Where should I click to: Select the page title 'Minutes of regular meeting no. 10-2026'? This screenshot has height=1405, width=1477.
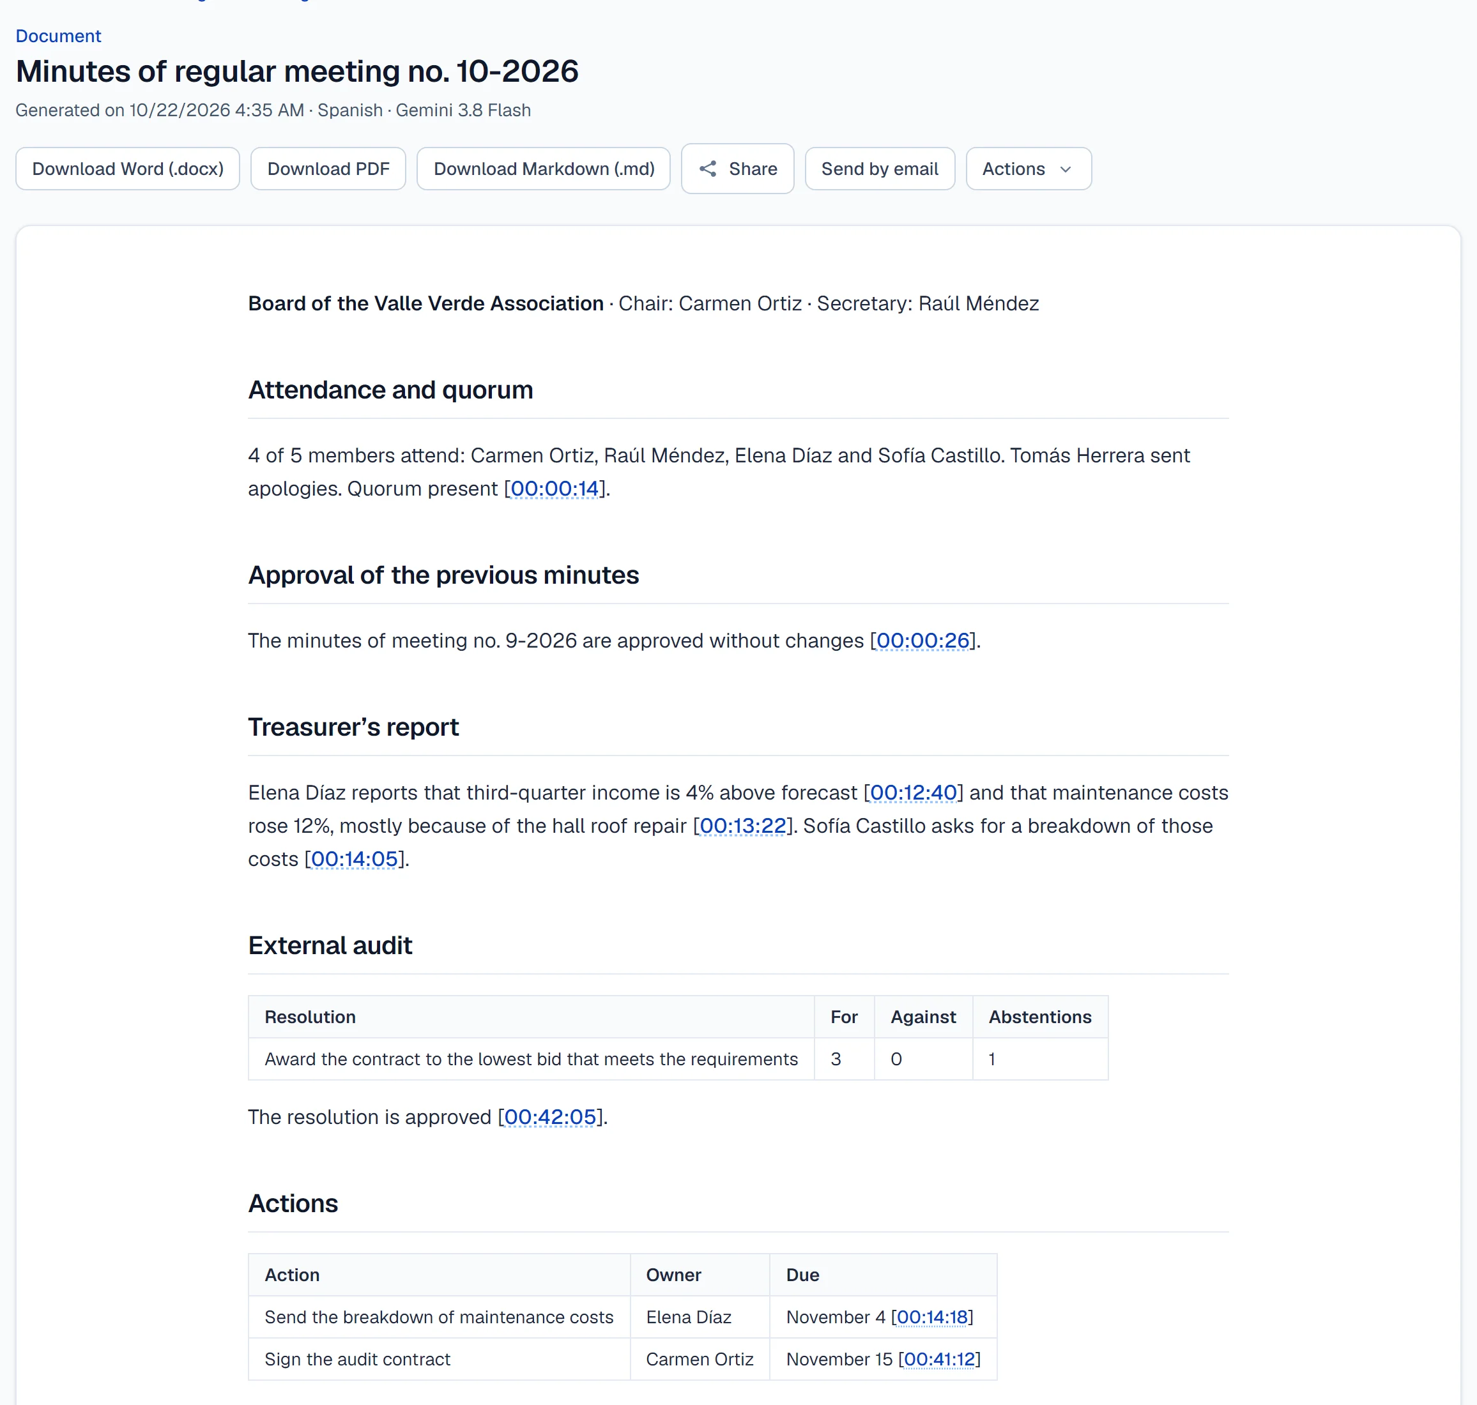[296, 71]
